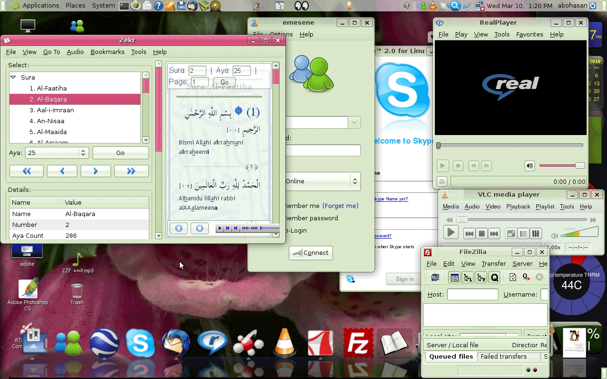Collapse the Sura tree node in Zekr
Image resolution: width=607 pixels, height=379 pixels.
click(x=14, y=77)
